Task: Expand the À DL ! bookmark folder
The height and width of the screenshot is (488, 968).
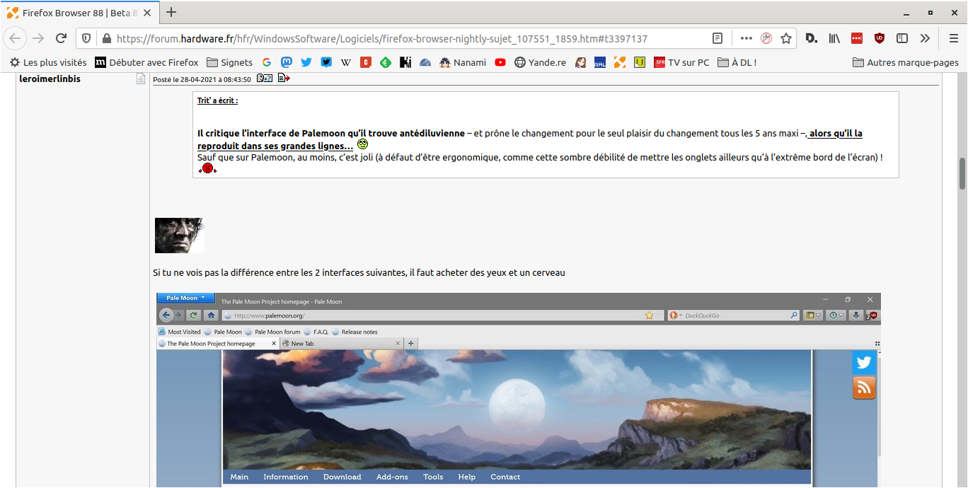Action: (x=737, y=62)
